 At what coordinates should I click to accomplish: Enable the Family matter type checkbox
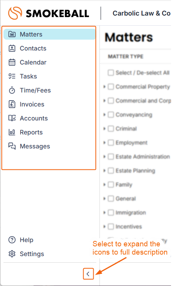click(111, 185)
